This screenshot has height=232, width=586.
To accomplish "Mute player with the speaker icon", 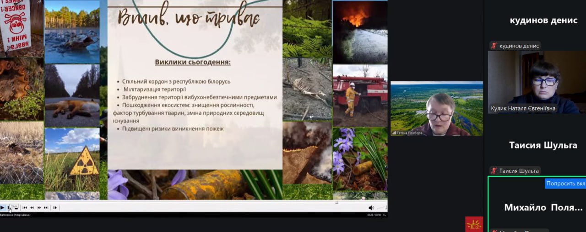I will [371, 207].
